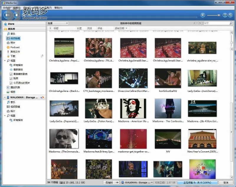Select the video titled MV
The width and height of the screenshot is (236, 187).
(168, 139)
